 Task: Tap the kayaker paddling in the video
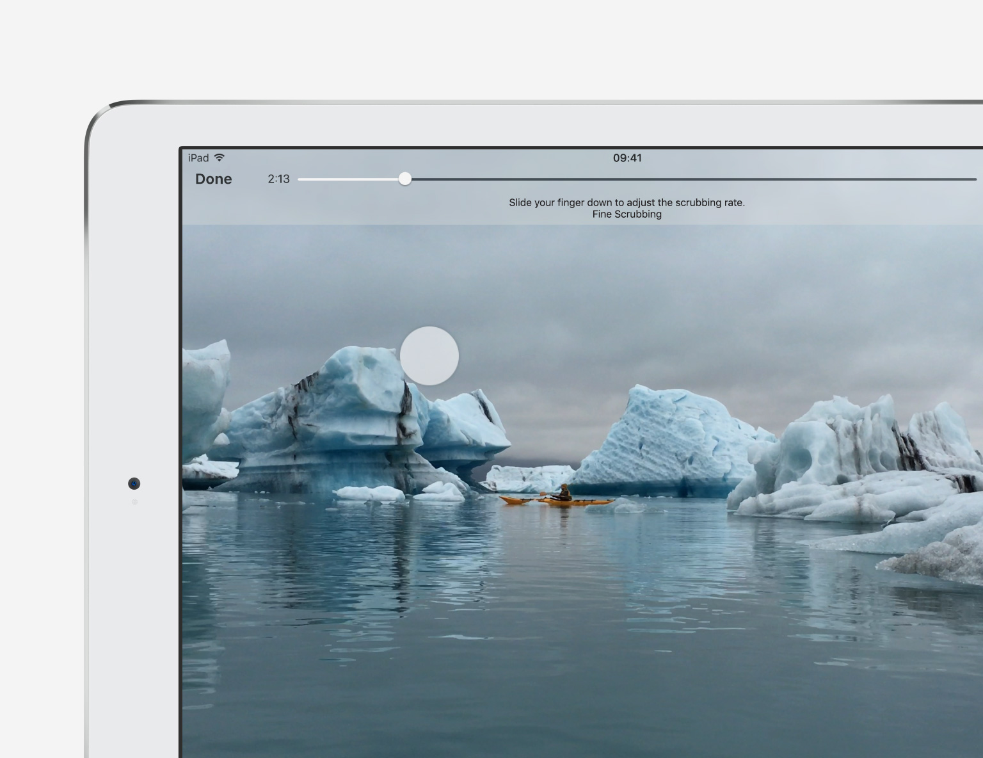(563, 492)
